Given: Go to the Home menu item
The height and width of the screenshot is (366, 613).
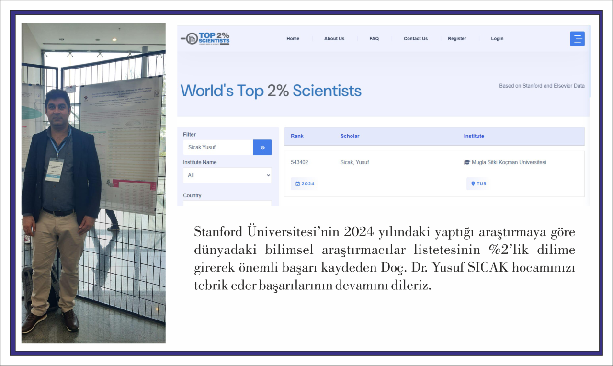Looking at the screenshot, I should click(293, 39).
